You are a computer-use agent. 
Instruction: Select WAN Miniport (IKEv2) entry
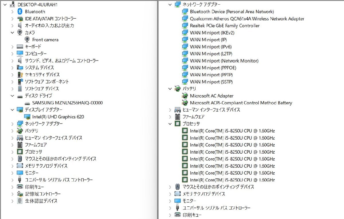tap(212, 33)
